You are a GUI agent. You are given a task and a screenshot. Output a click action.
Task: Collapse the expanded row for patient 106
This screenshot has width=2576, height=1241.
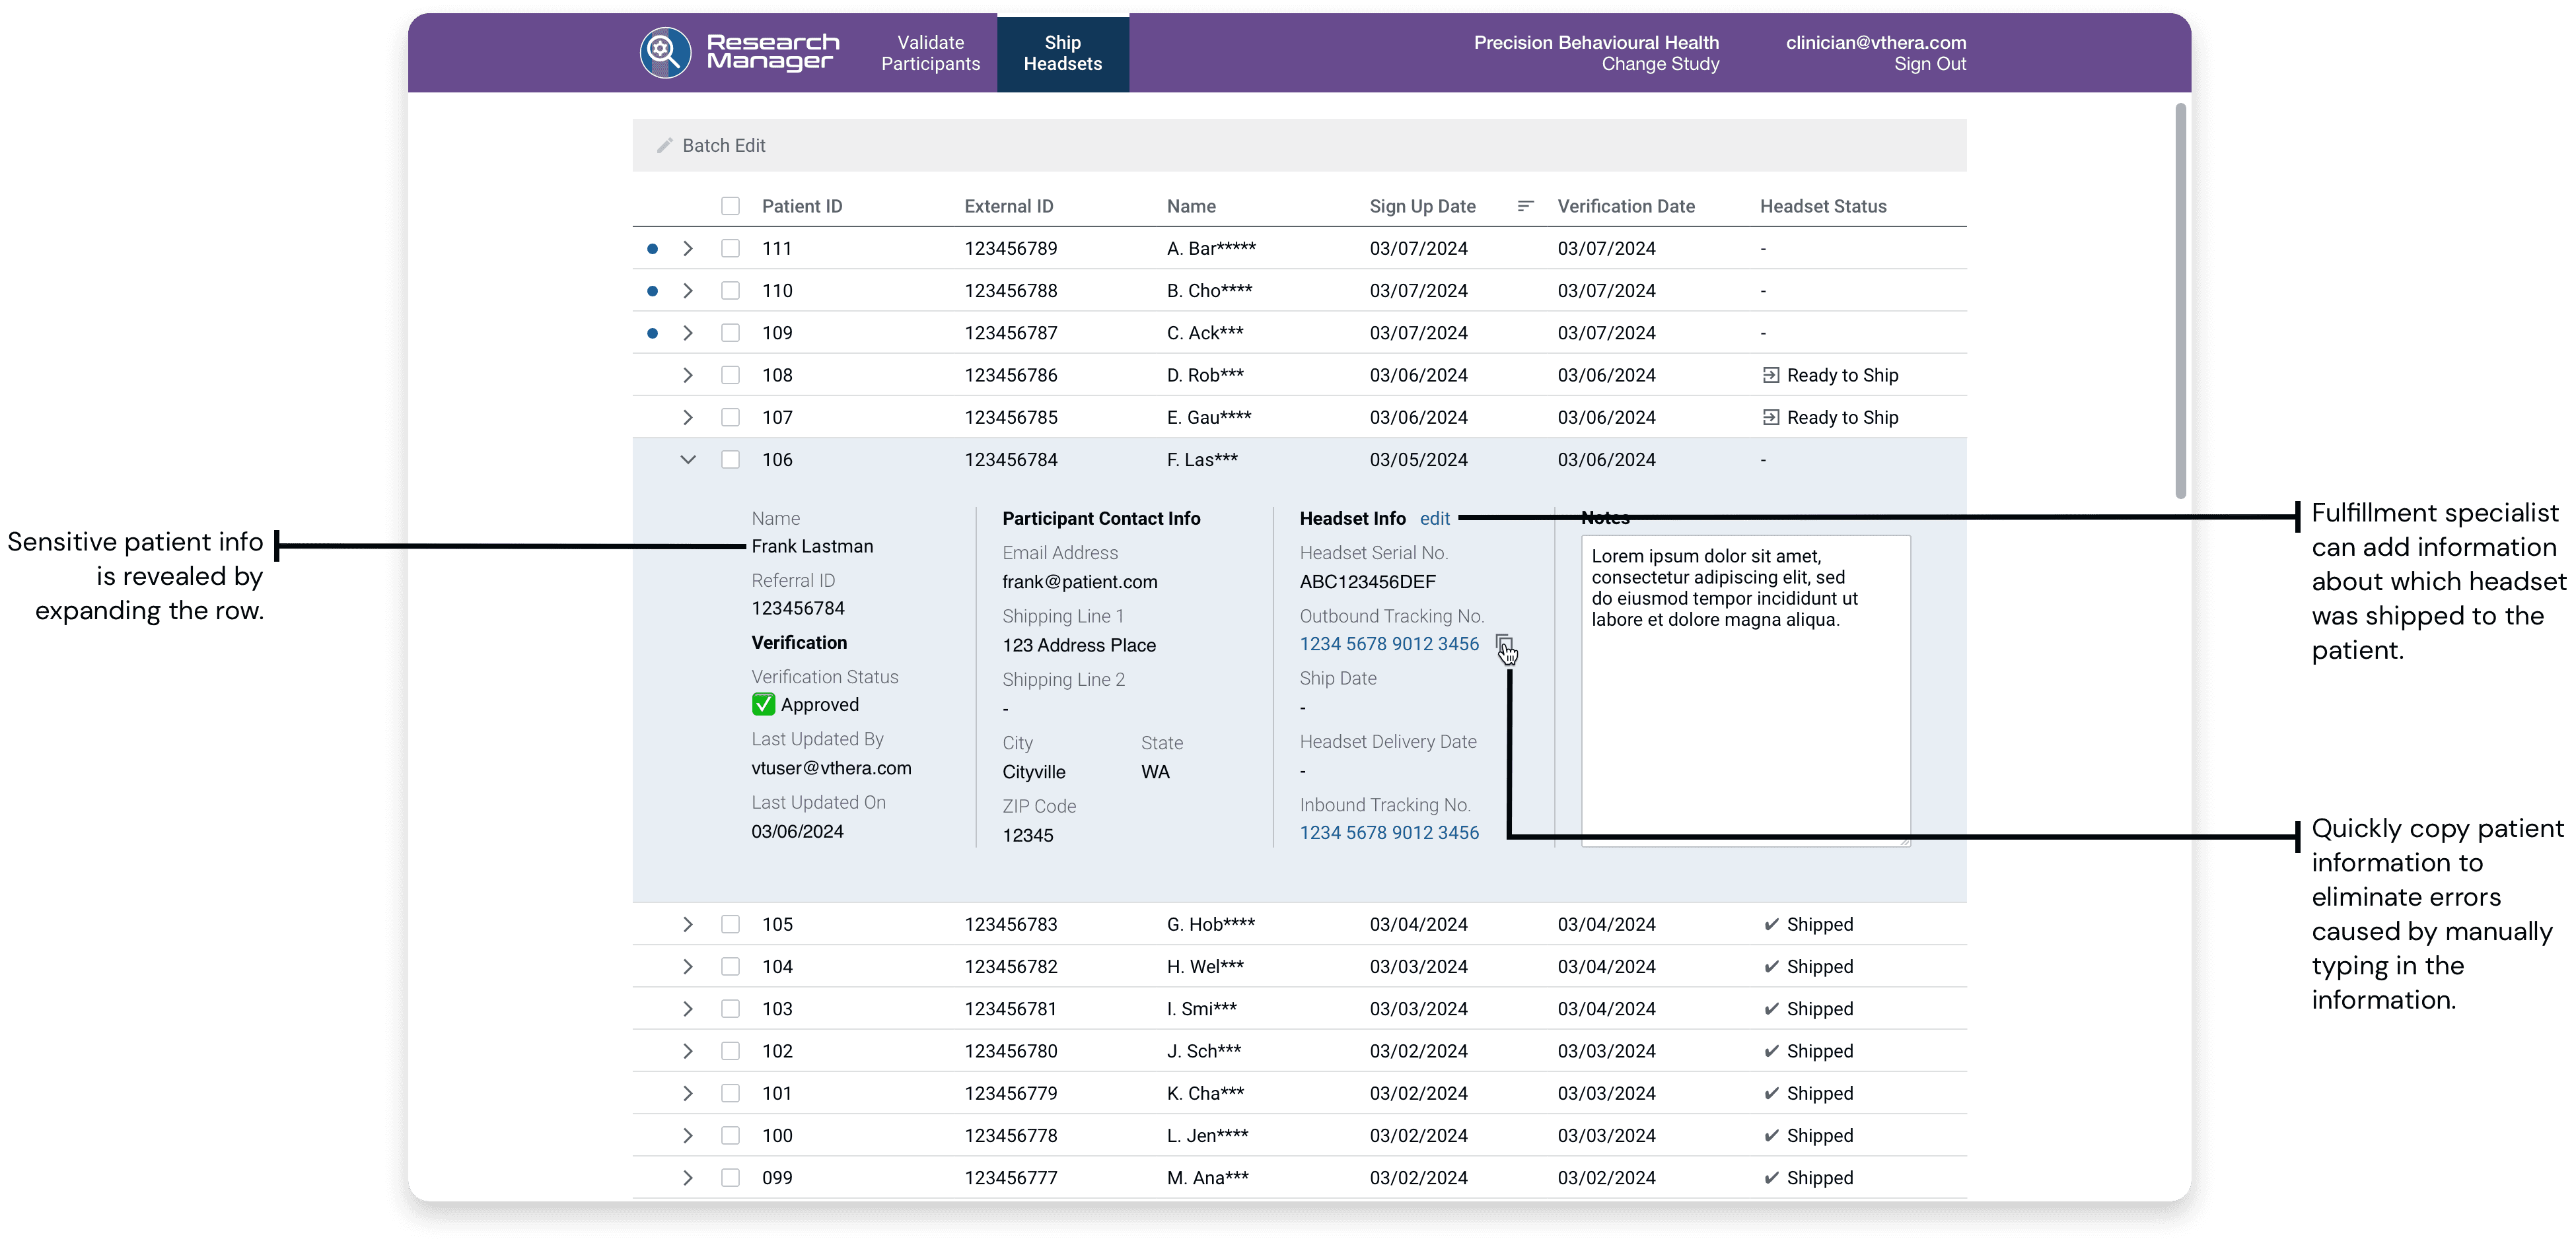coord(688,459)
